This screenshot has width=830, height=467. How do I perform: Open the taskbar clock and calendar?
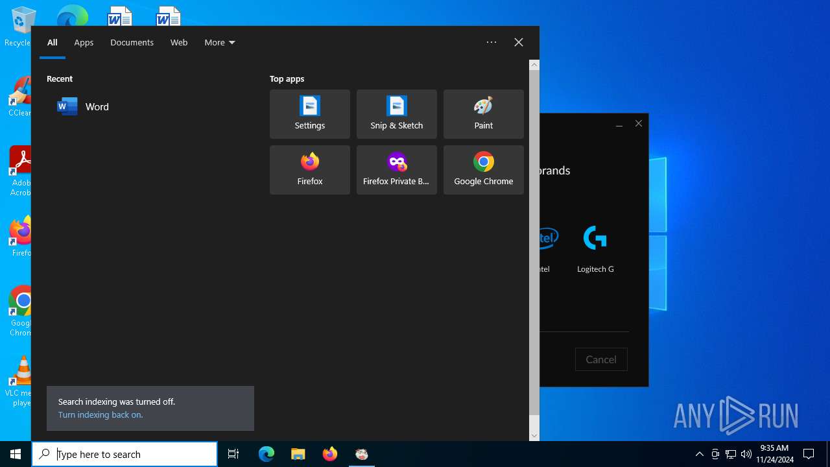click(x=774, y=454)
